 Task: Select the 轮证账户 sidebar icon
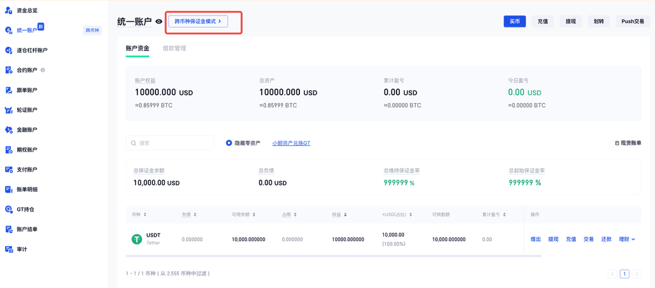[9, 110]
